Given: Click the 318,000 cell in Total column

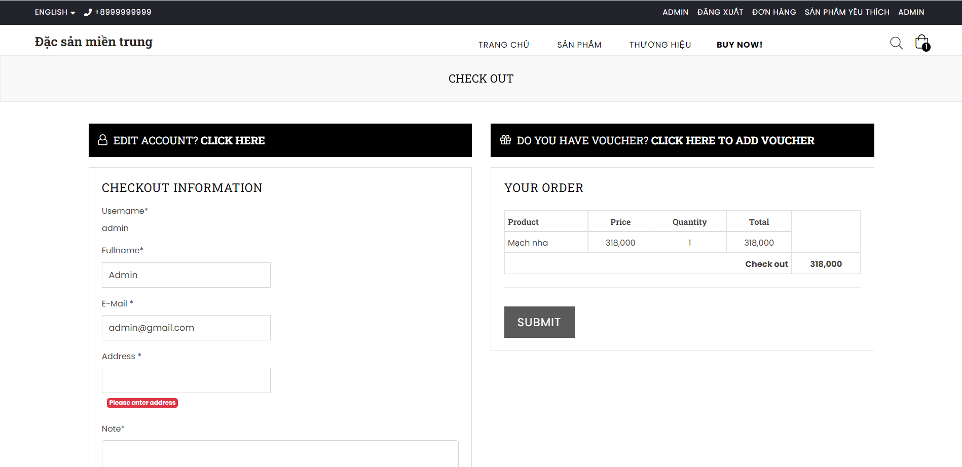Looking at the screenshot, I should click(x=759, y=243).
